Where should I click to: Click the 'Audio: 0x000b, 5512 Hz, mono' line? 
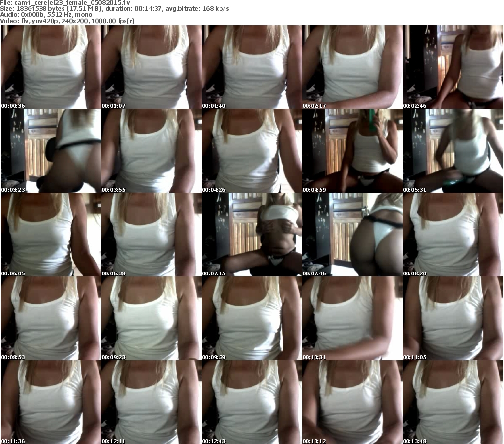46,15
